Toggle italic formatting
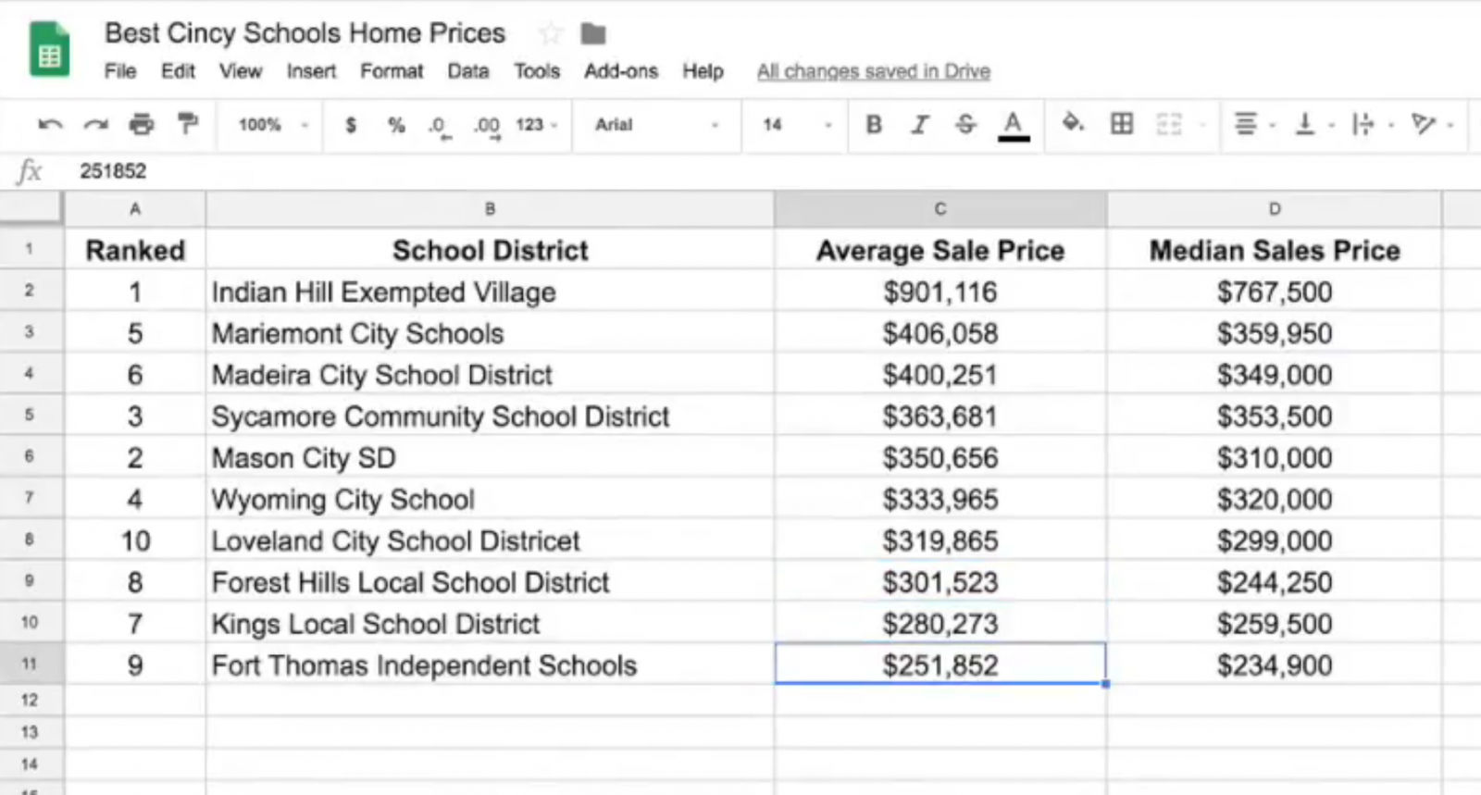Screen dimensions: 1481x795 [x=919, y=124]
